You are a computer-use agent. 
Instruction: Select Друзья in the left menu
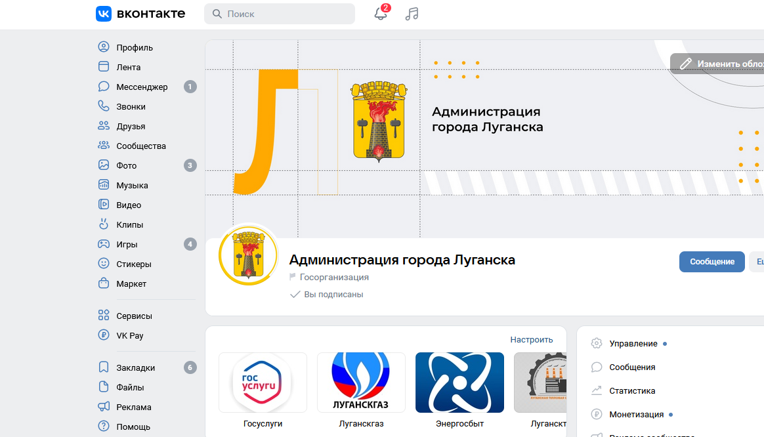tap(131, 126)
